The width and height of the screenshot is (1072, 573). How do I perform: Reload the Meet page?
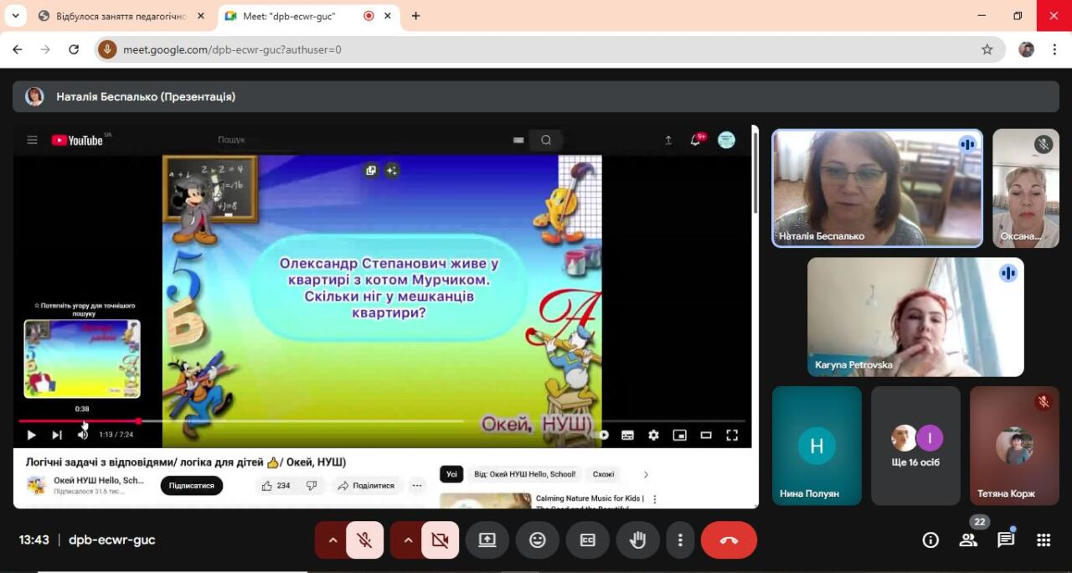(x=74, y=49)
